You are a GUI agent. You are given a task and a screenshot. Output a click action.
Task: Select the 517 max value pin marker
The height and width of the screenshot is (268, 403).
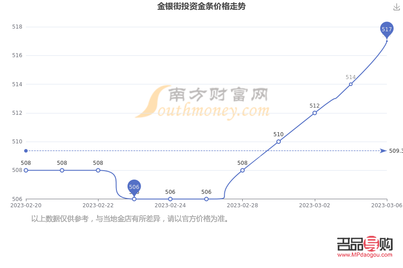pos(386,30)
